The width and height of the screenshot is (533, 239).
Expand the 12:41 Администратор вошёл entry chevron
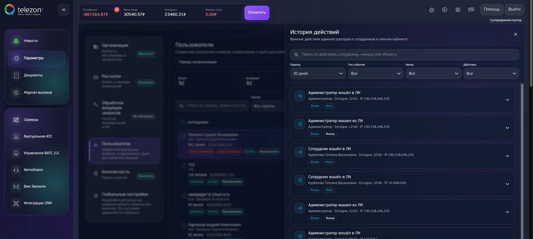(x=507, y=100)
